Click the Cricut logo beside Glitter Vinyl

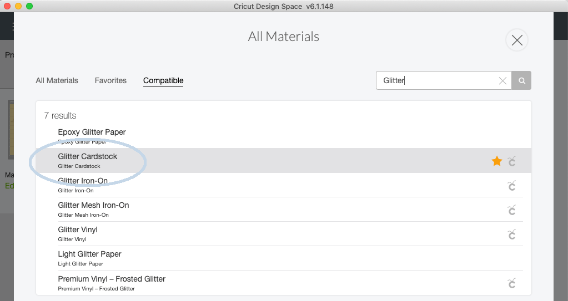(512, 234)
